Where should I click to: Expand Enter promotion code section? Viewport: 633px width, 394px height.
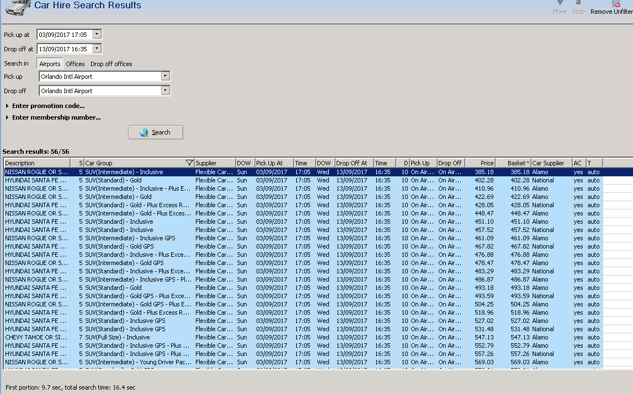point(8,106)
